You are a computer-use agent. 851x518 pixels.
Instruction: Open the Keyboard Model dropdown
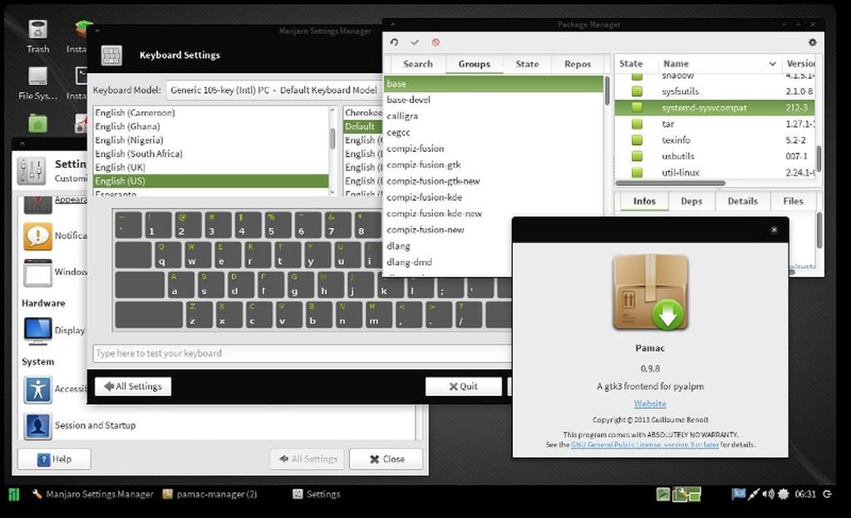point(274,90)
